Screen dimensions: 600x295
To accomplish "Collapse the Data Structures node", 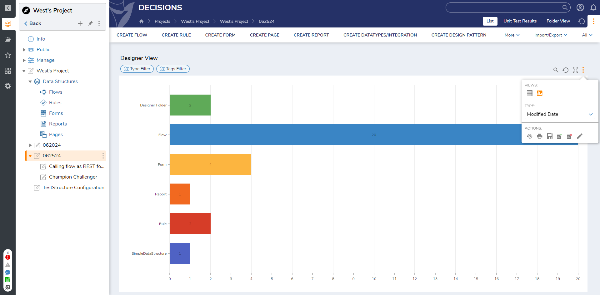I will click(x=30, y=81).
